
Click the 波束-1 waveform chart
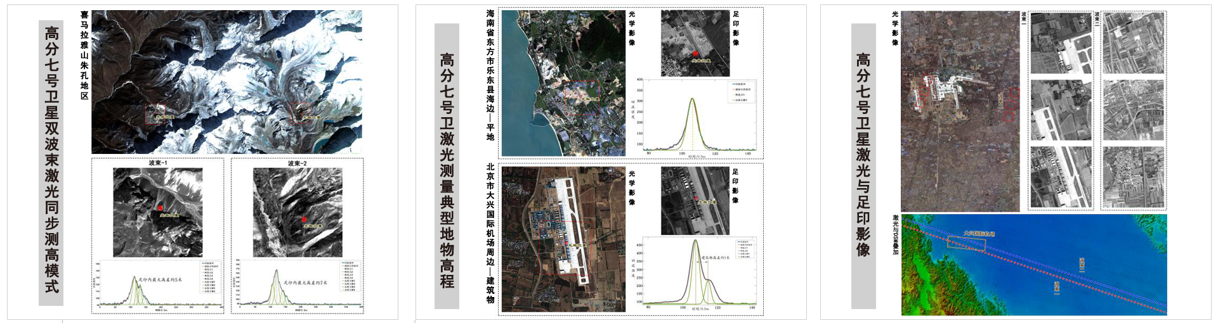click(158, 285)
